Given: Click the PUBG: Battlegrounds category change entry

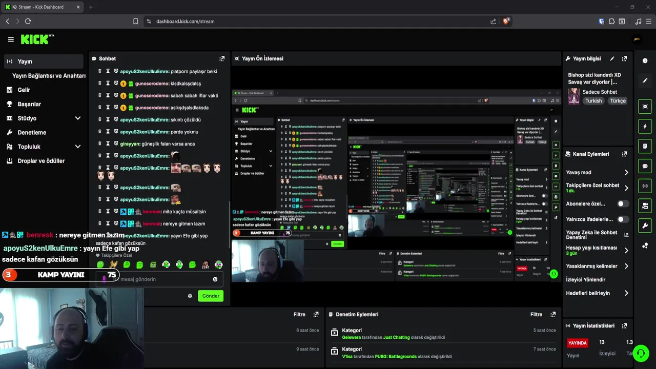Looking at the screenshot, I should tap(443, 353).
